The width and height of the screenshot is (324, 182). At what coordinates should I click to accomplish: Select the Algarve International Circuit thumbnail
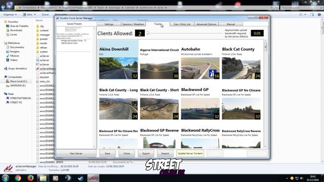159,68
